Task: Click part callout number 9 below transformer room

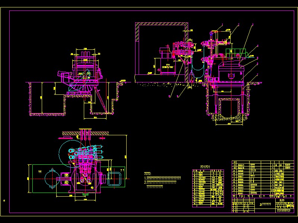Action: tap(178, 96)
